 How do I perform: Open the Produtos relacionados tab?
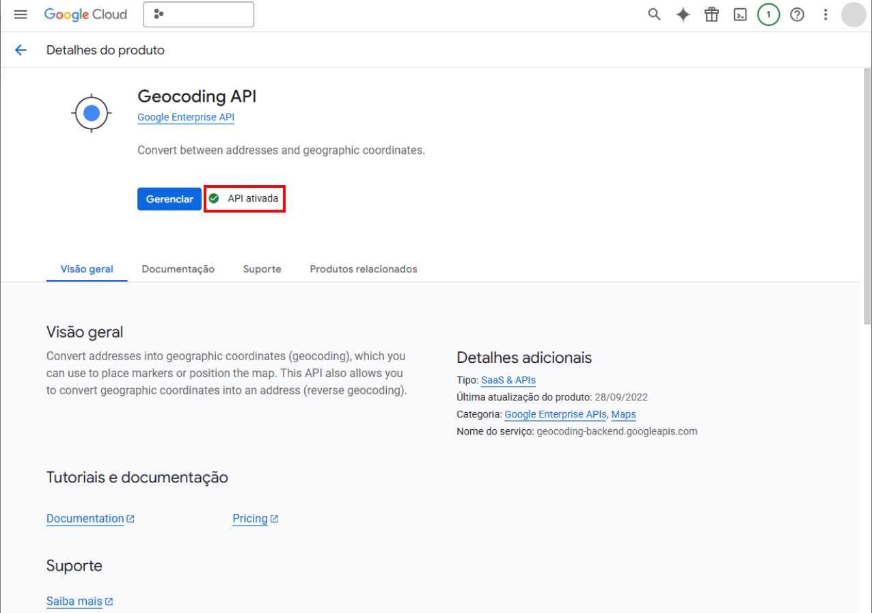click(x=363, y=269)
